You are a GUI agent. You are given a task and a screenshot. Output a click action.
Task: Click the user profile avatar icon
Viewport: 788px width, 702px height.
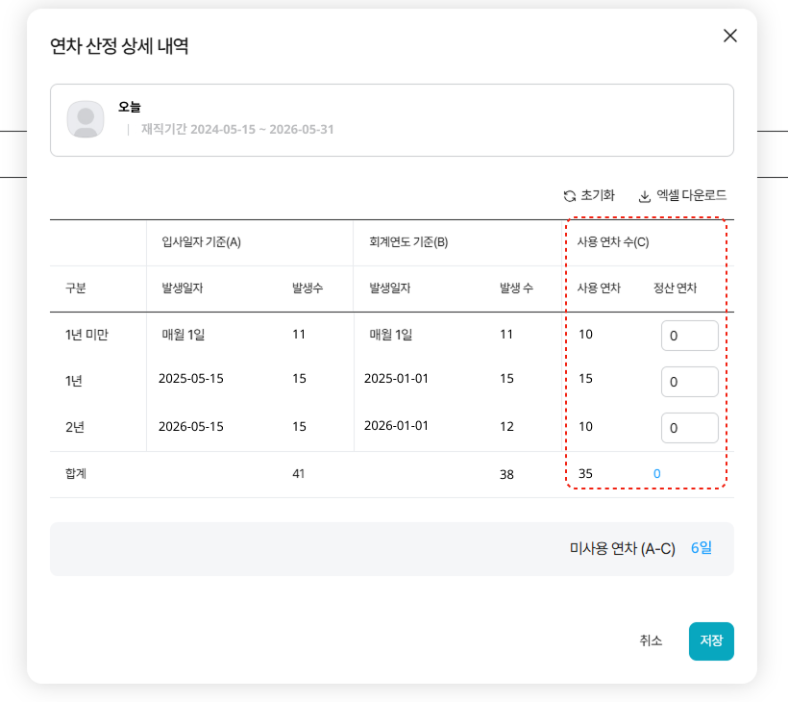pyautogui.click(x=86, y=119)
